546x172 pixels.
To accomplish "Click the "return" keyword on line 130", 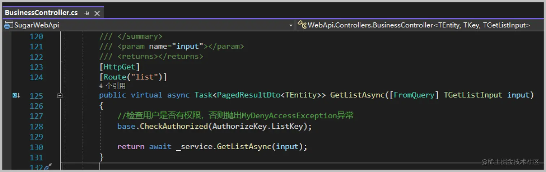I will pos(131,147).
